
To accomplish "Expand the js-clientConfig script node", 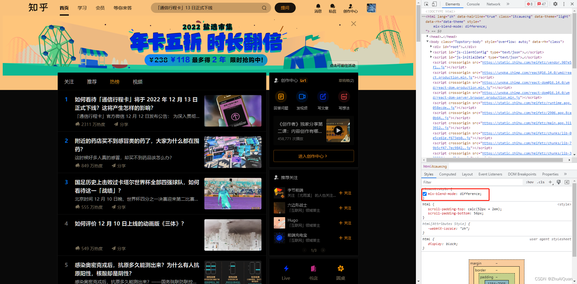I will coord(431,52).
